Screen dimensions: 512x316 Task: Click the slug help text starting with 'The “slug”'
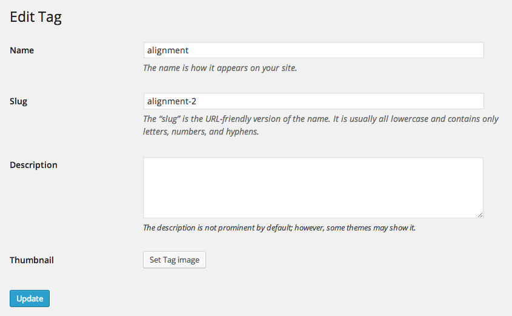(321, 119)
